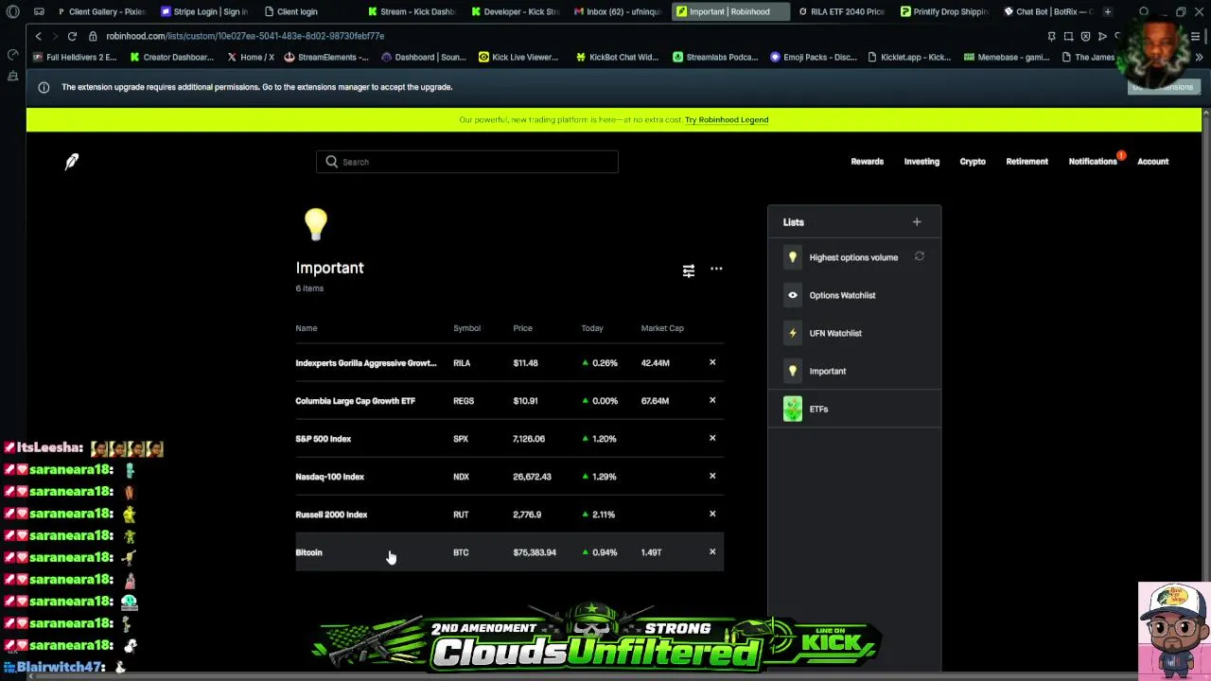Image resolution: width=1211 pixels, height=681 pixels.
Task: Open Nasdaq-100 Index row
Action: (509, 477)
